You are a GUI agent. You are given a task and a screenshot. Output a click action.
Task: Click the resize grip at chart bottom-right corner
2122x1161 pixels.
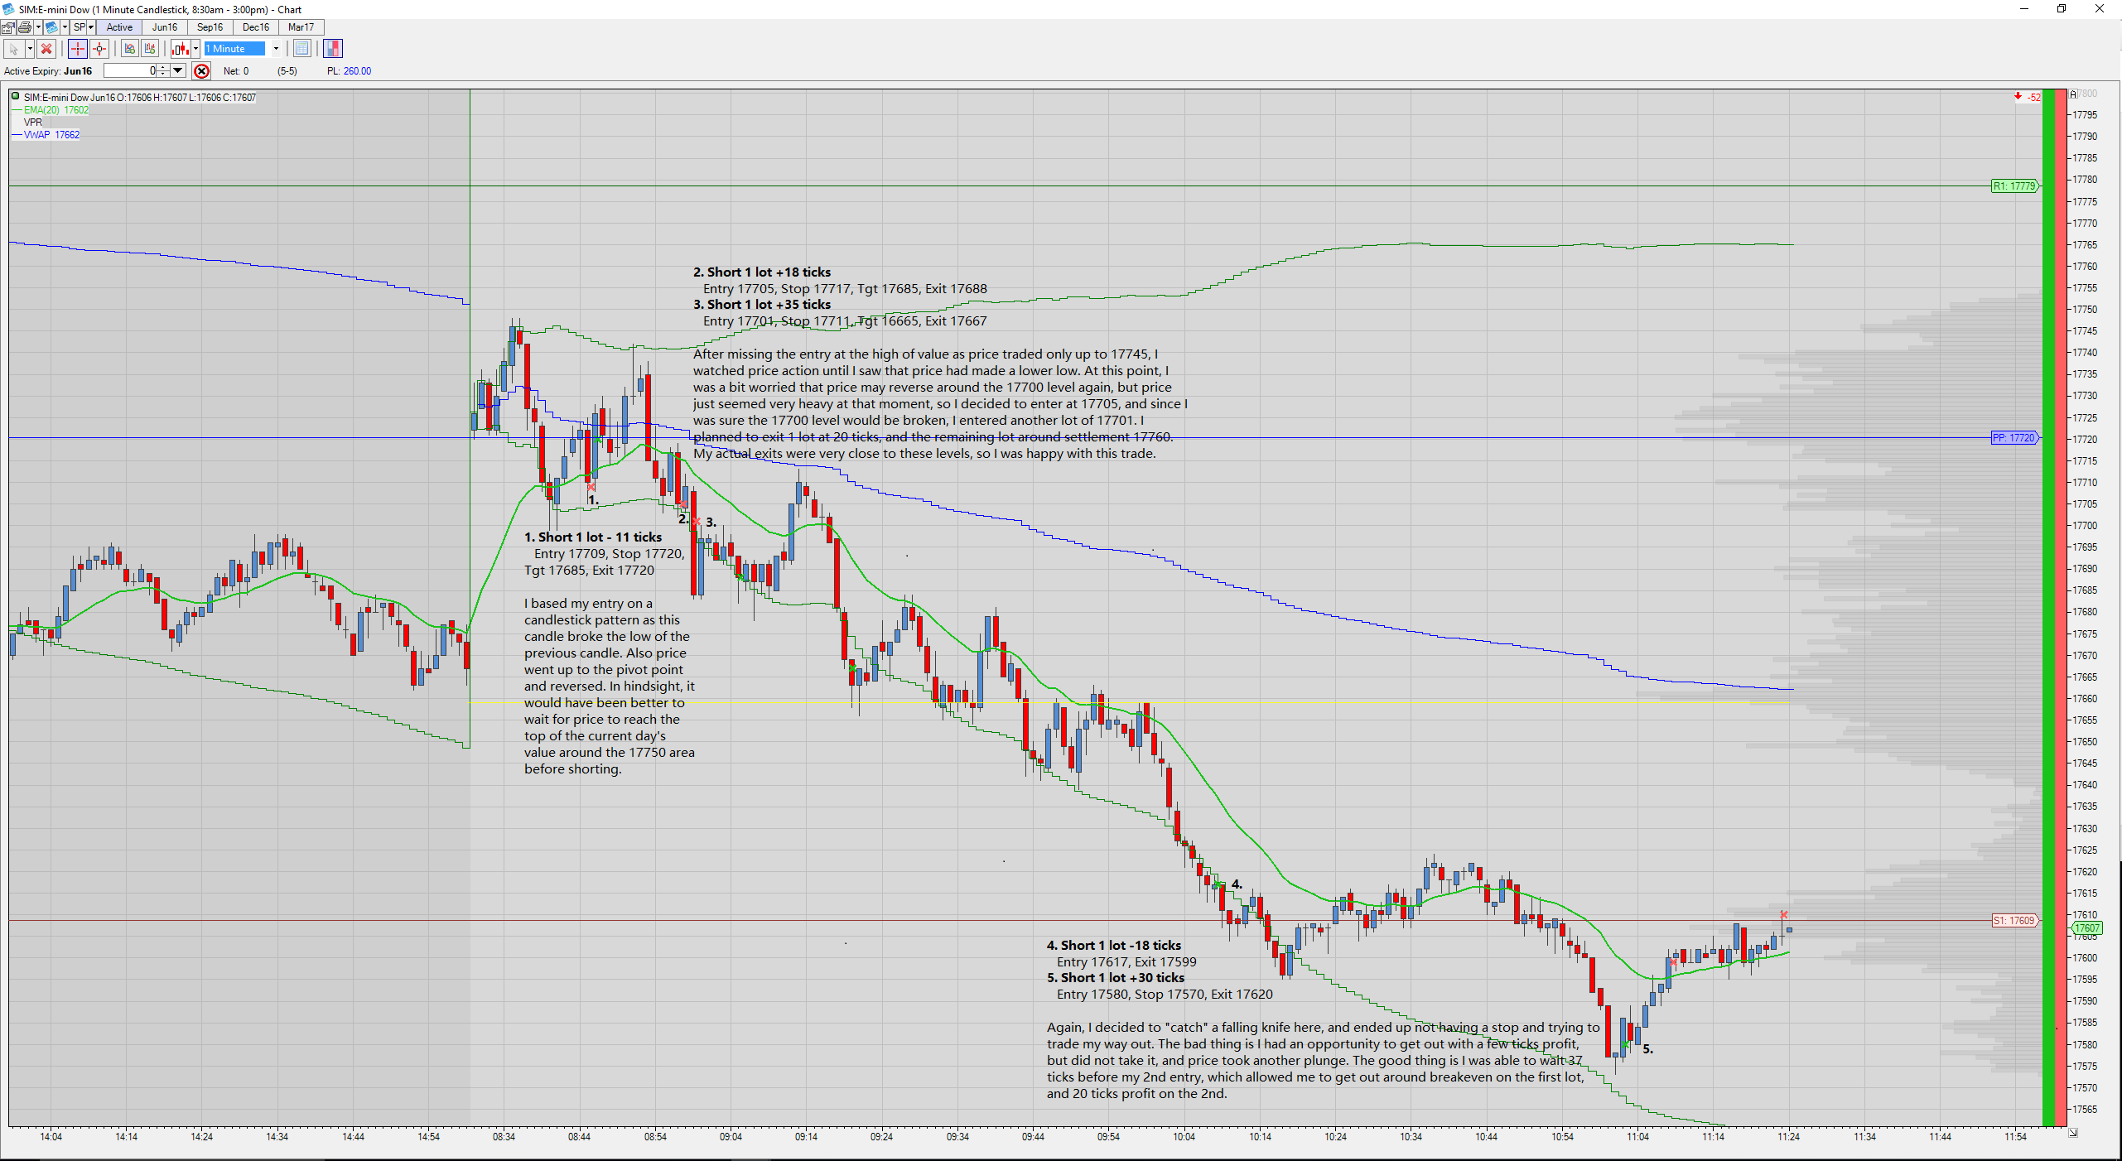pyautogui.click(x=2072, y=1133)
